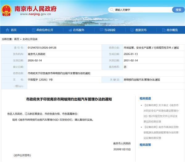Screen dimensions: 185x162
Task: Select the 生成日期 value 2026-01-13
Action: [131, 54]
